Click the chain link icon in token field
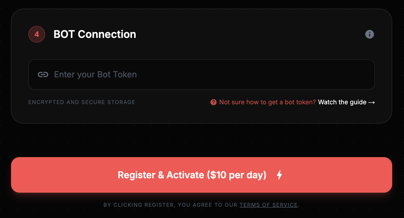The width and height of the screenshot is (404, 218). point(43,74)
